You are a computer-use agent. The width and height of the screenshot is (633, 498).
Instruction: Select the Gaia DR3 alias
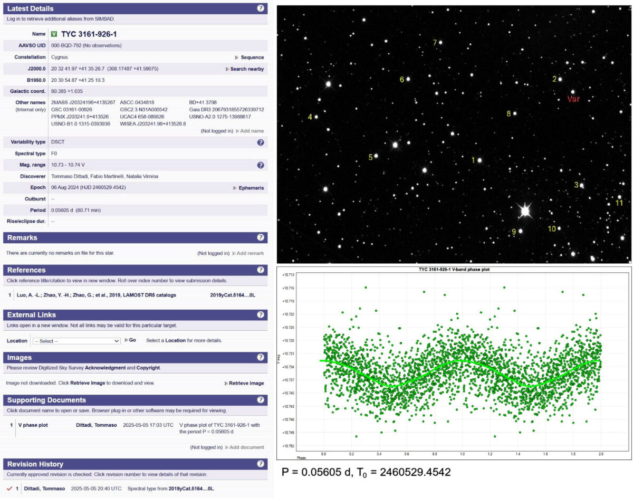click(227, 110)
